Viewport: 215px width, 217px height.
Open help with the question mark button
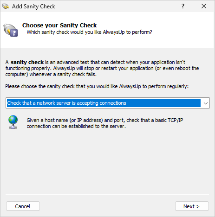(x=183, y=6)
